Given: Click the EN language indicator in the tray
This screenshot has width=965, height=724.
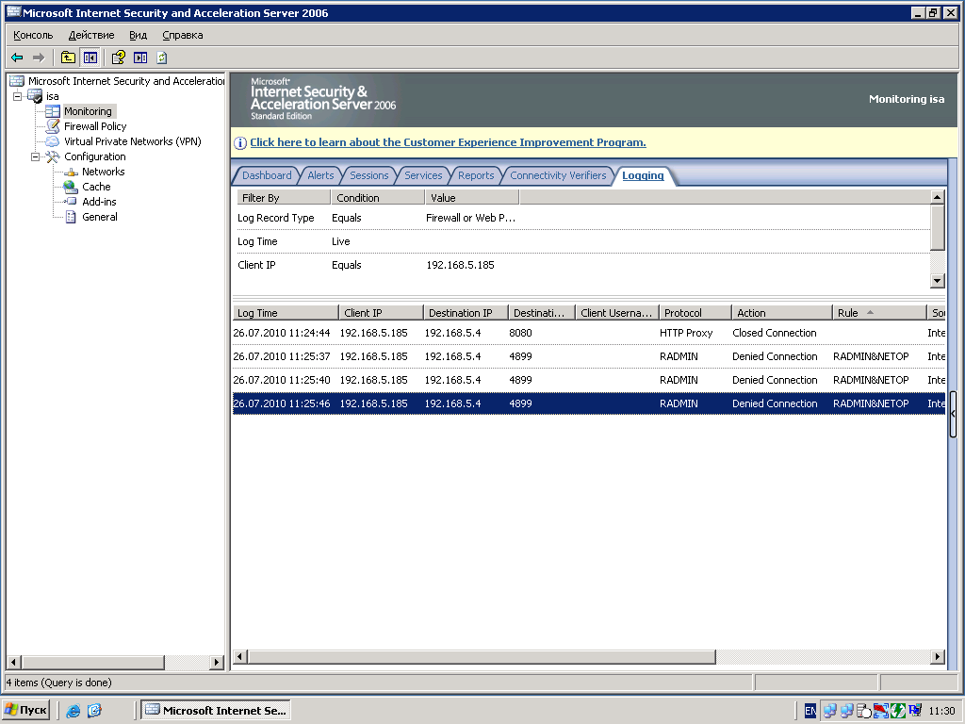Looking at the screenshot, I should point(810,711).
